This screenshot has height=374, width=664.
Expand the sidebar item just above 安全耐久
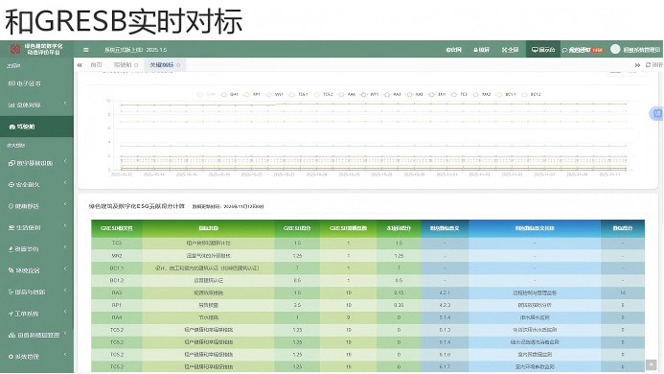65,161
